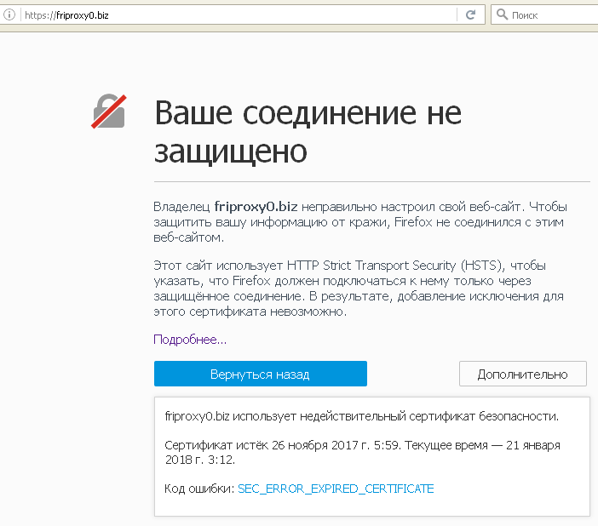The width and height of the screenshot is (598, 526).
Task: Click the site information icon in address bar
Action: pos(9,14)
